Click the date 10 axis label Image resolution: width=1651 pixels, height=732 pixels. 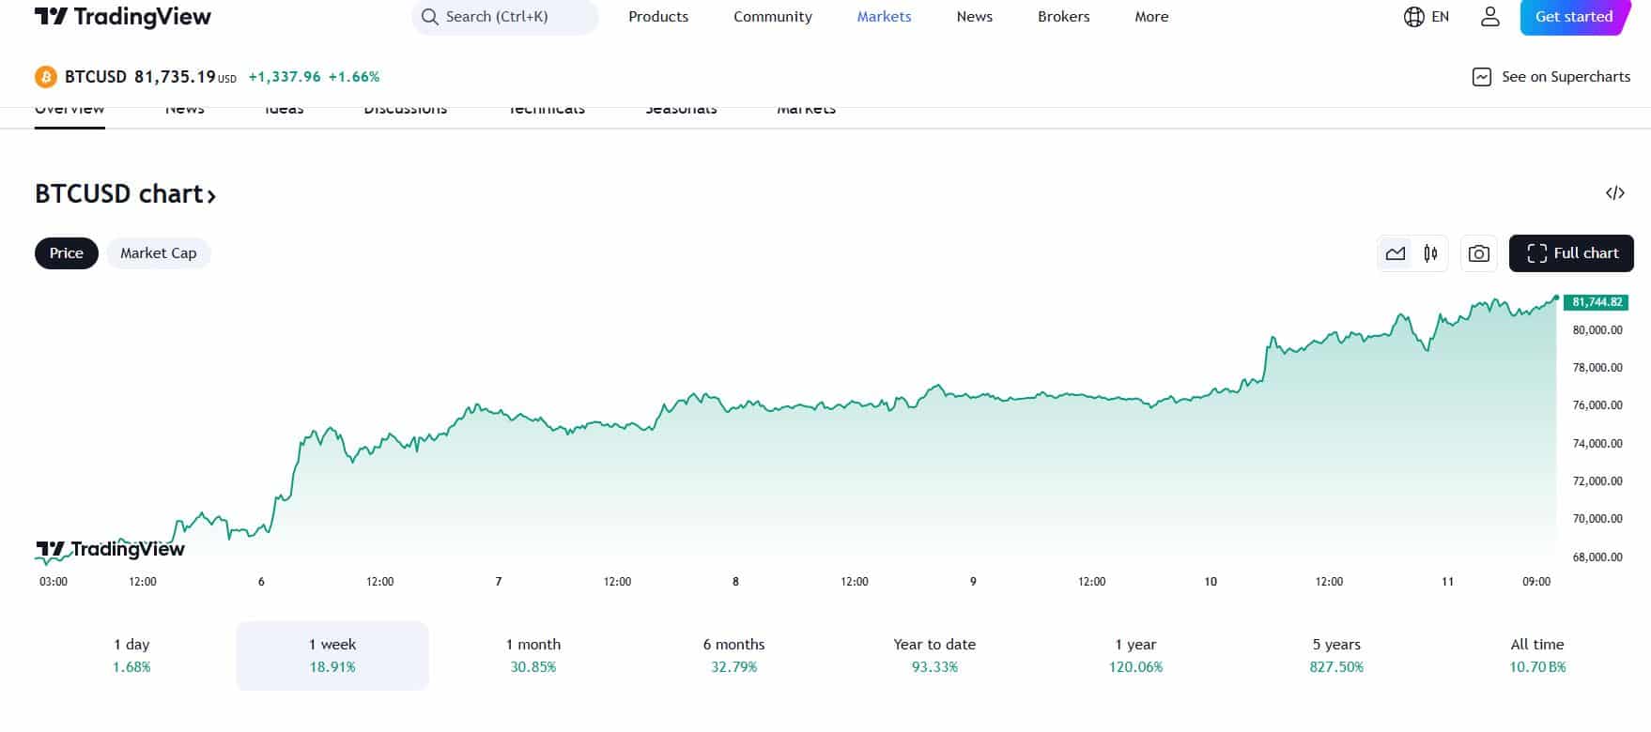[1211, 582]
